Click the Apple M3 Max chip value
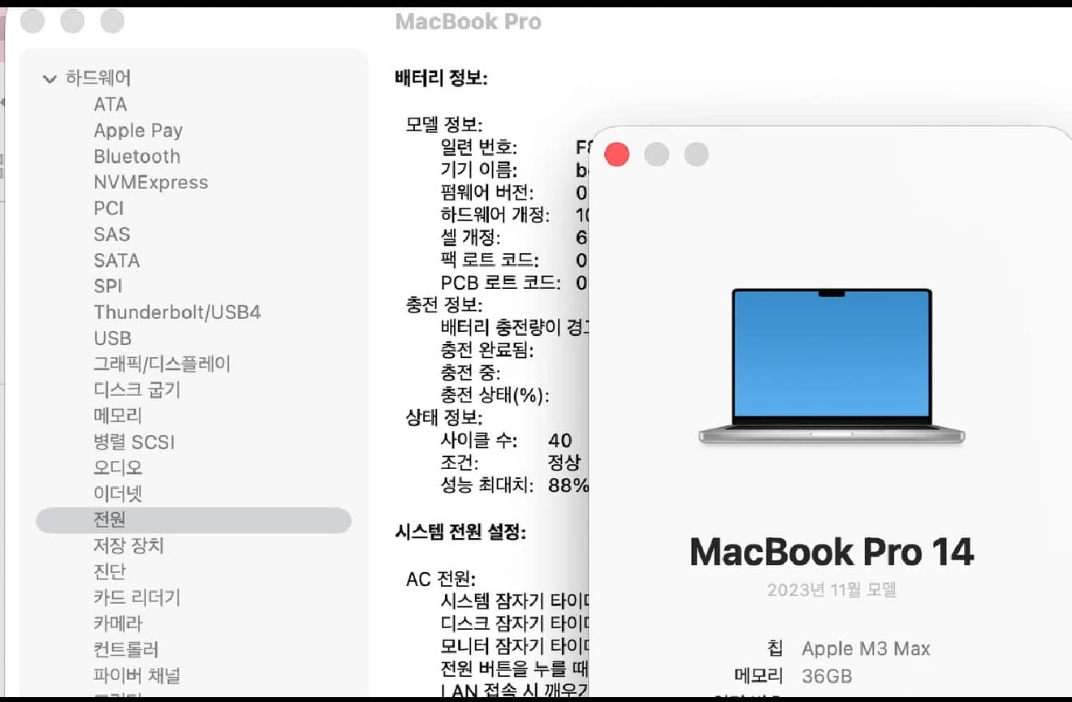 [x=866, y=649]
